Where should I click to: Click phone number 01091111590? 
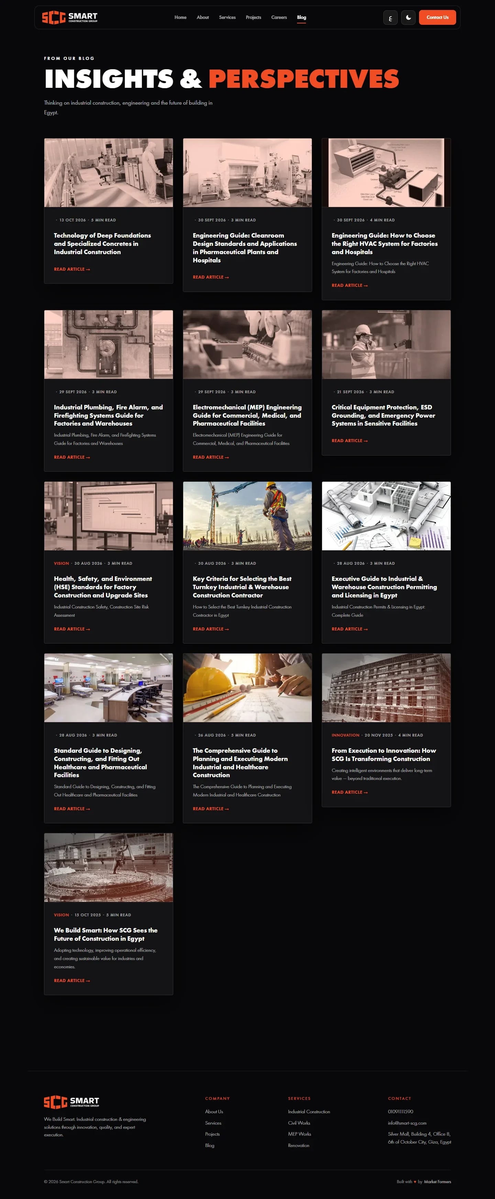coord(401,1112)
